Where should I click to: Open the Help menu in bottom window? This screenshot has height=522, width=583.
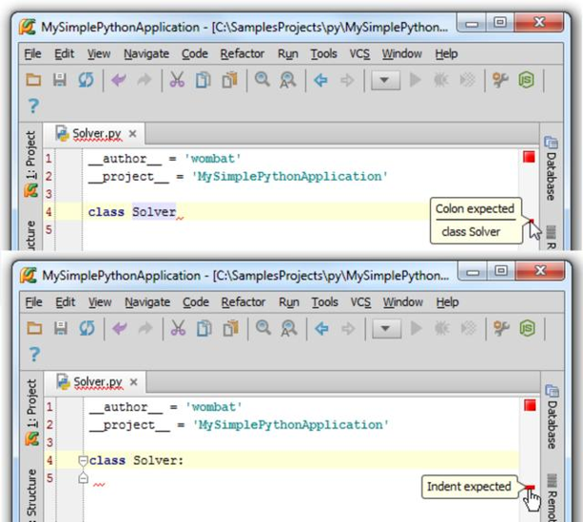(447, 302)
